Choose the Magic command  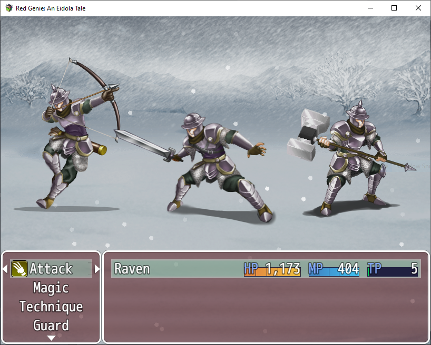pyautogui.click(x=51, y=288)
